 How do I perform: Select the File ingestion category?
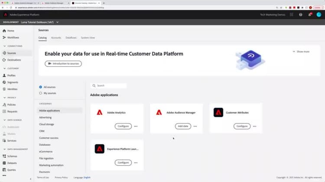click(x=46, y=158)
